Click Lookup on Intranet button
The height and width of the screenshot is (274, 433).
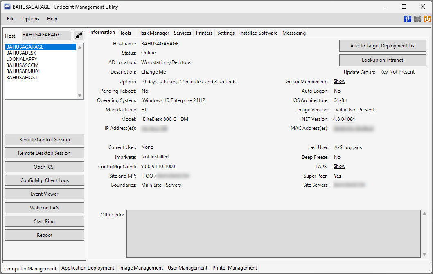coord(383,60)
